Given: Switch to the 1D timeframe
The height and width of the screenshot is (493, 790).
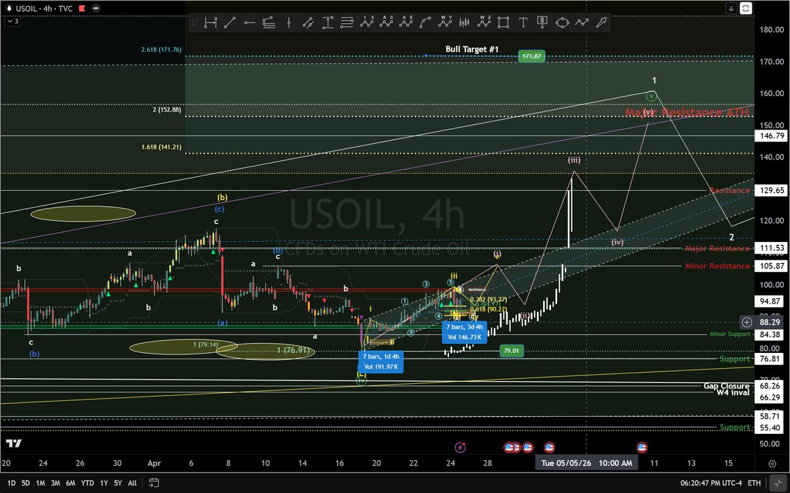Looking at the screenshot, I should coord(11,482).
